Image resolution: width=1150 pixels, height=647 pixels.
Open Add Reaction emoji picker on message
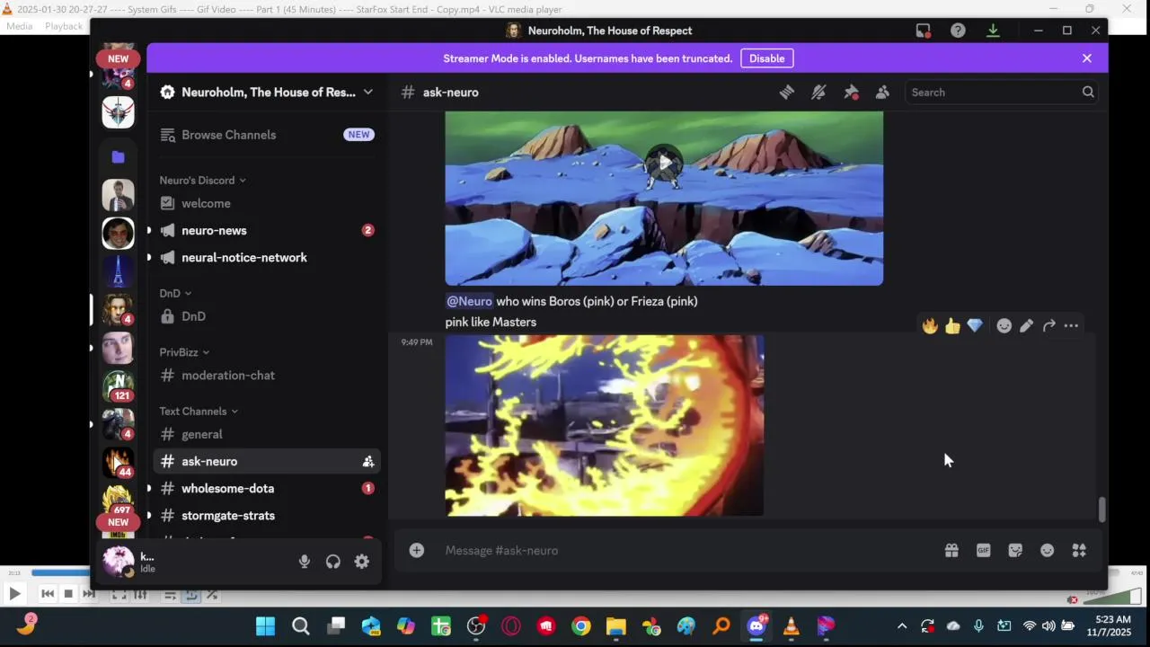[1004, 325]
